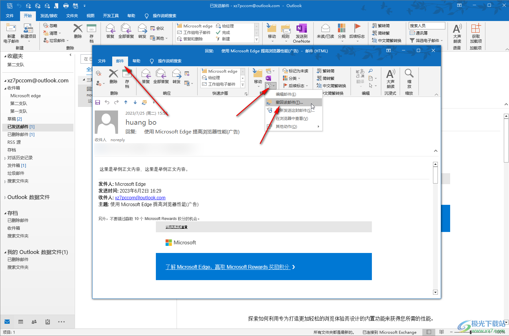The width and height of the screenshot is (509, 336).
Task: Expand the 对话历史记录 folder
Action: pos(5,158)
